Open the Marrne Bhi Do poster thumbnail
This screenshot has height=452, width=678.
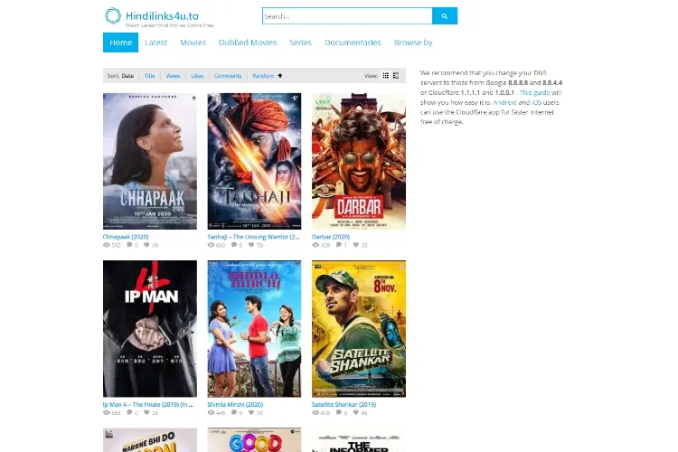tap(150, 440)
